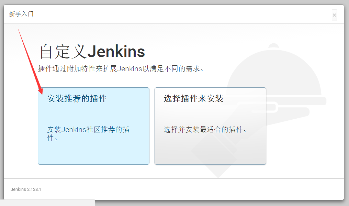The image size is (349, 206).
Task: Choose 安装推荐的插件 option card
Action: click(x=93, y=126)
